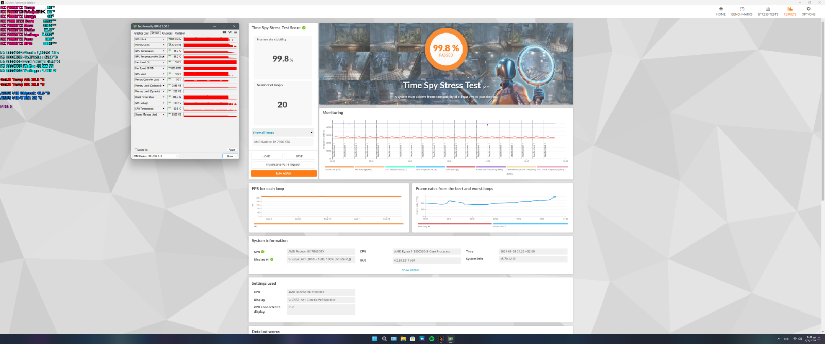Toggle Log to file checkbox in GPU-Z
This screenshot has width=825, height=344.
pos(136,150)
